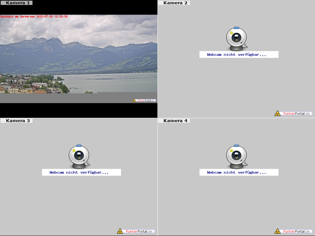Click the webcam icon in Kamera 3
Screen dimensions: 315x236
point(79,157)
